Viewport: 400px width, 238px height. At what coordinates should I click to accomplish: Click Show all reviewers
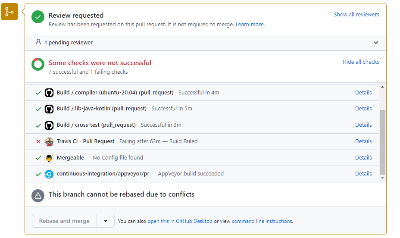tap(356, 15)
